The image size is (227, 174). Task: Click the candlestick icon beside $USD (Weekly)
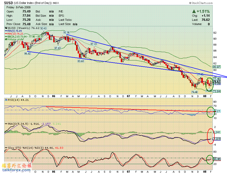coord(6,28)
